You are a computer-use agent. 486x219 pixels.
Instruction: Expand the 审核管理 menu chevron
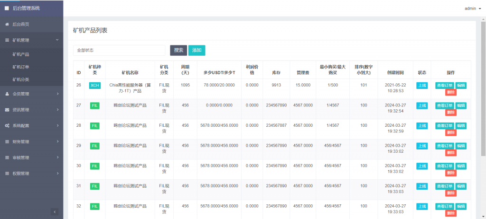tap(57, 158)
